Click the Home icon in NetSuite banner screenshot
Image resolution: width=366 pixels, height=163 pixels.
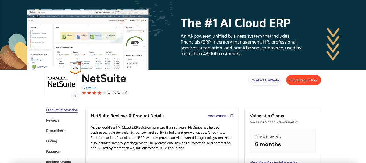tap(37, 16)
